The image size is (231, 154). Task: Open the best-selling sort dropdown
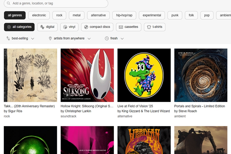point(20,38)
